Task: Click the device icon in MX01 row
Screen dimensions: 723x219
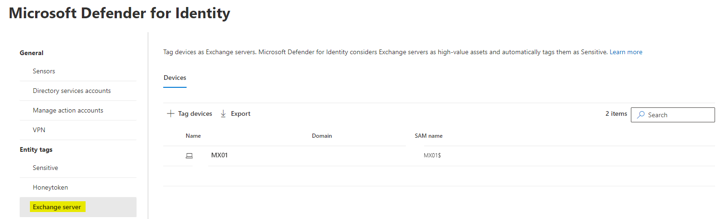Action: 189,156
